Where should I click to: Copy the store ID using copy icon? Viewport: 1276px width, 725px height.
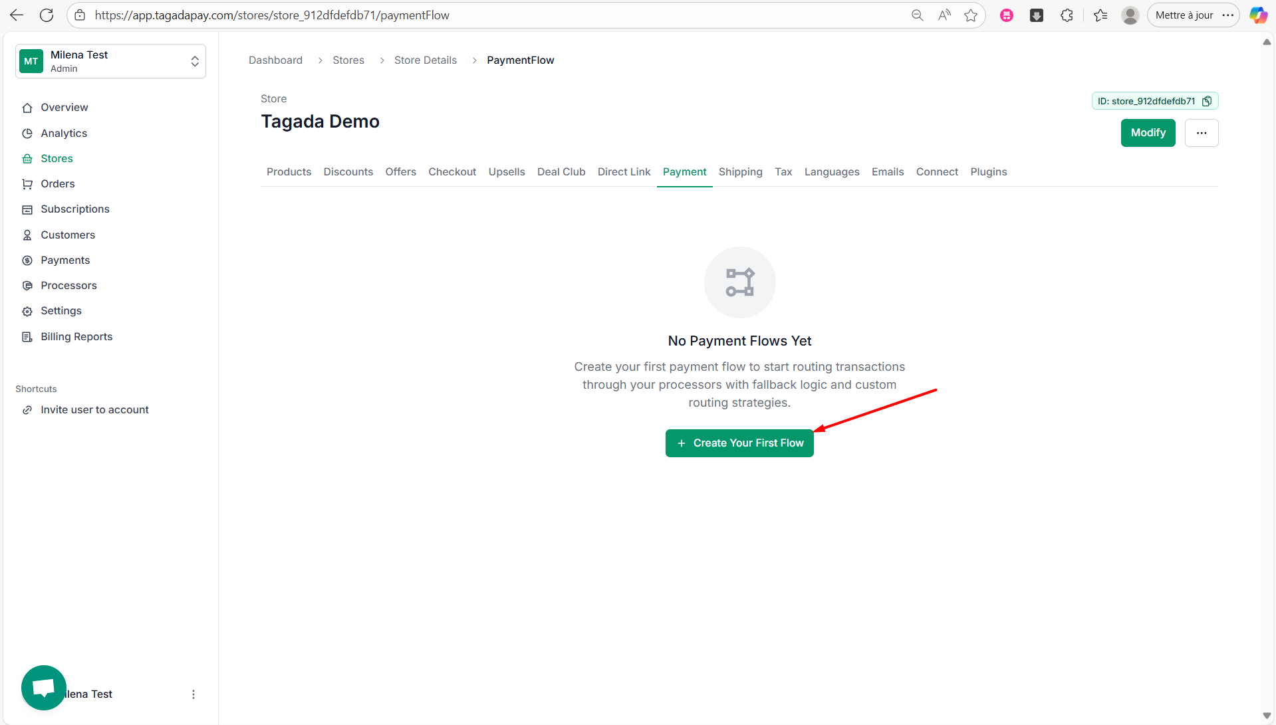[x=1207, y=101]
